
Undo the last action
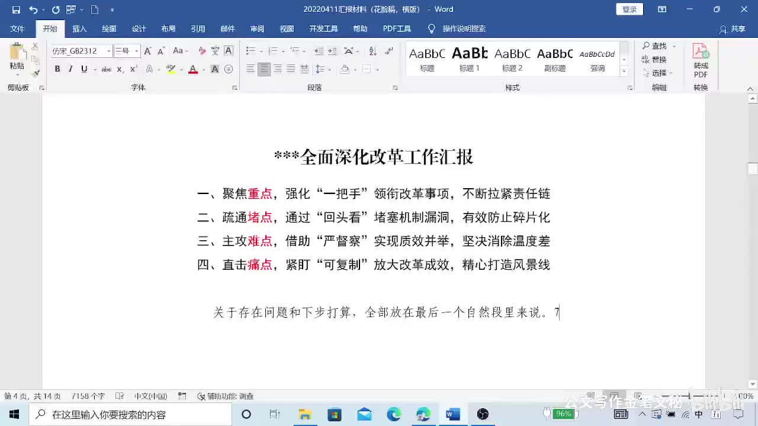[33, 9]
